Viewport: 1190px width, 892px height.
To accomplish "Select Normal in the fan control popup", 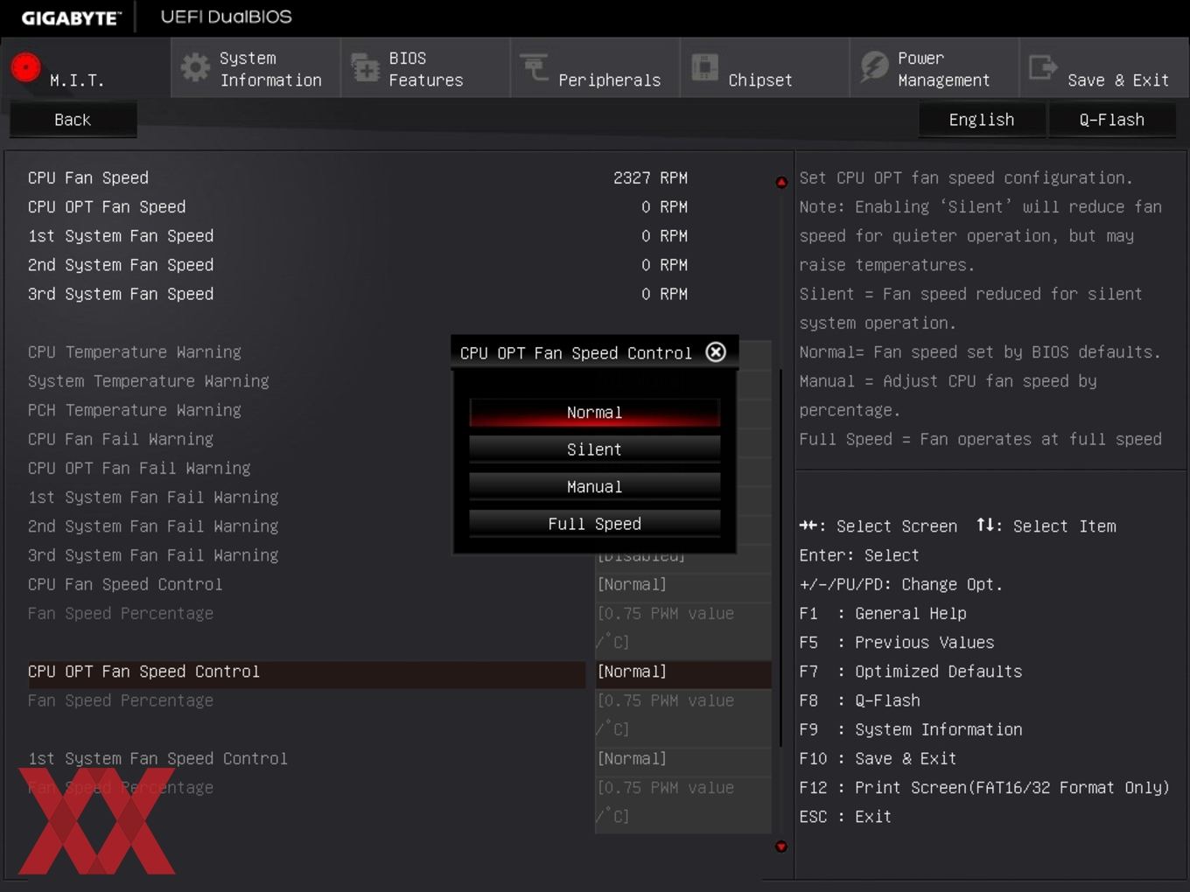I will coord(594,413).
